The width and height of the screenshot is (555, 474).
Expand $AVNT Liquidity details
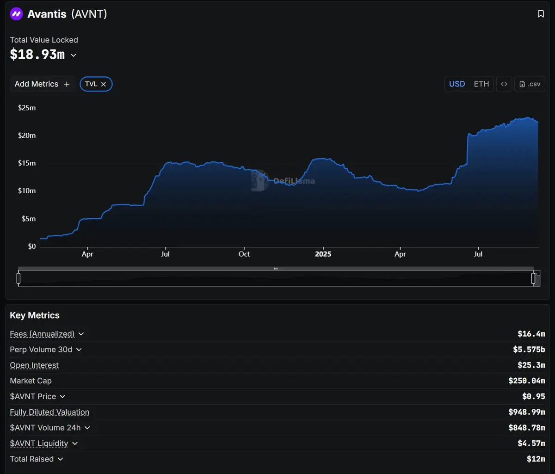pos(75,443)
